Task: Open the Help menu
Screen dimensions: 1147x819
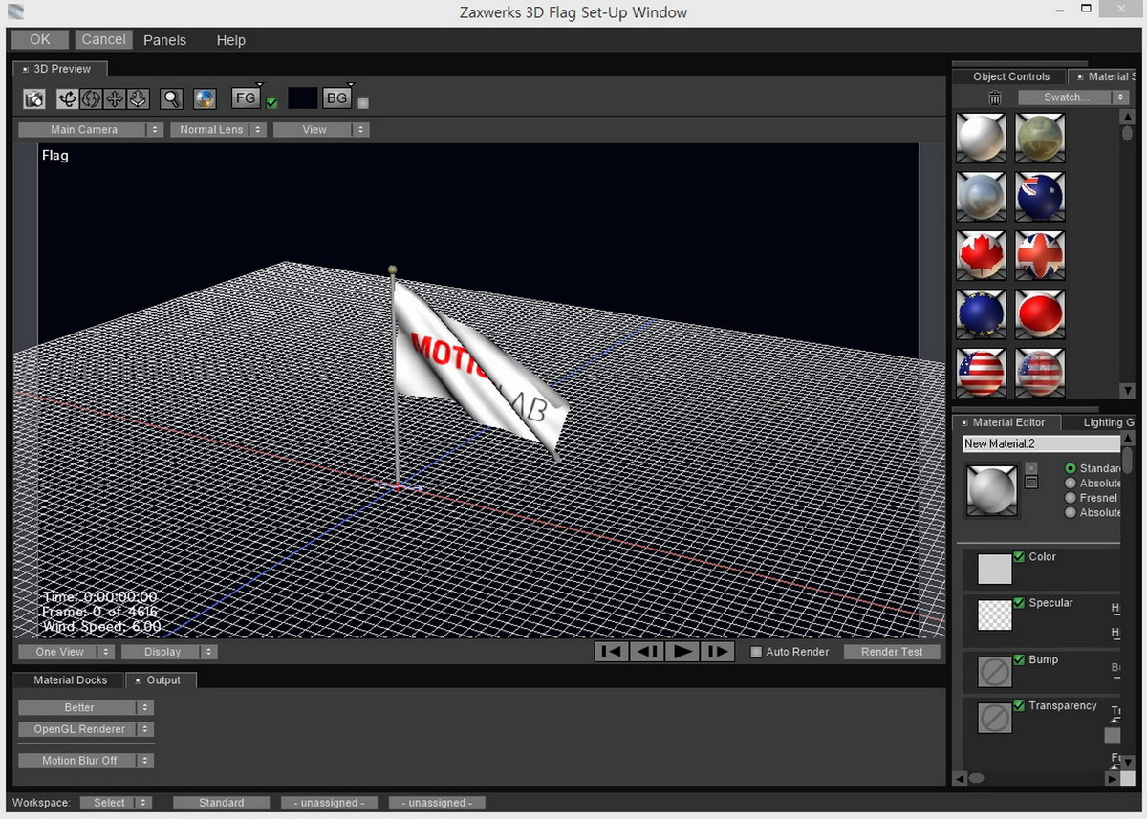Action: pyautogui.click(x=230, y=40)
